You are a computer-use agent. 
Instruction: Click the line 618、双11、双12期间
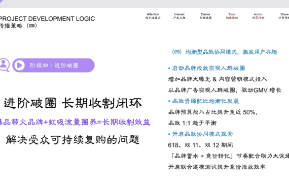tap(200, 145)
